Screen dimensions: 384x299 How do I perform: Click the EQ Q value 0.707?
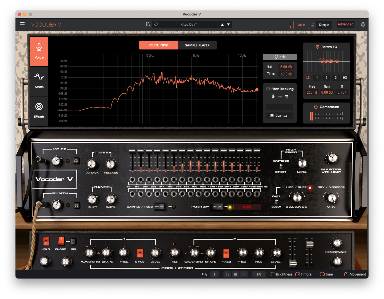tap(342, 93)
